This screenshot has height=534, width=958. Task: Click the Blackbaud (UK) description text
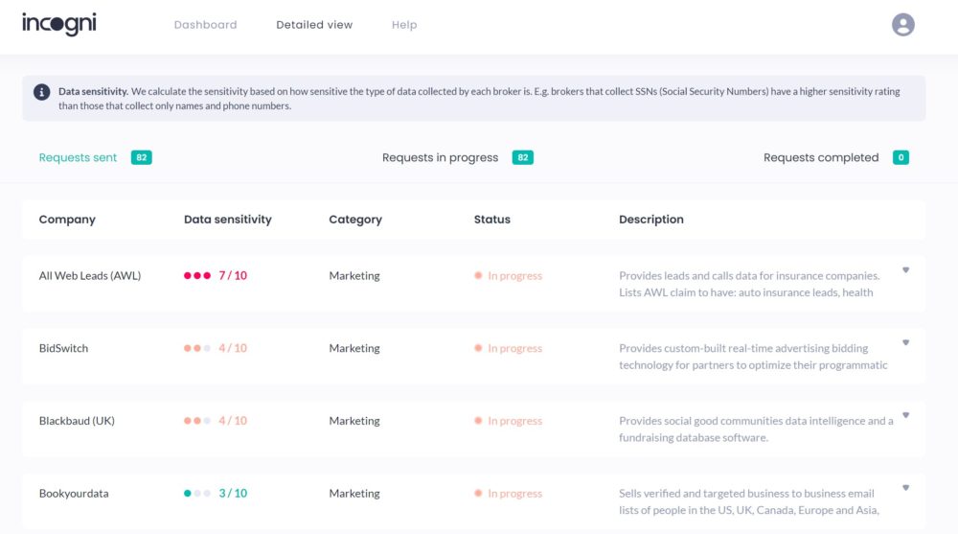click(756, 429)
